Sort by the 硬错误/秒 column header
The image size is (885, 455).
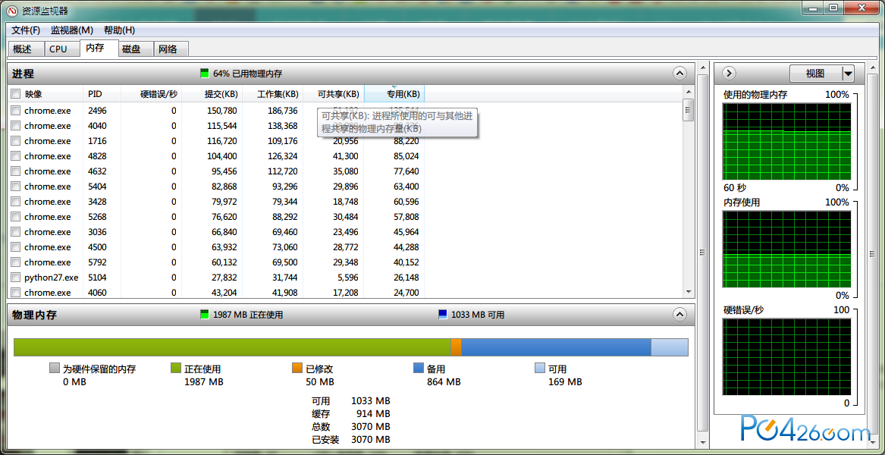[151, 94]
